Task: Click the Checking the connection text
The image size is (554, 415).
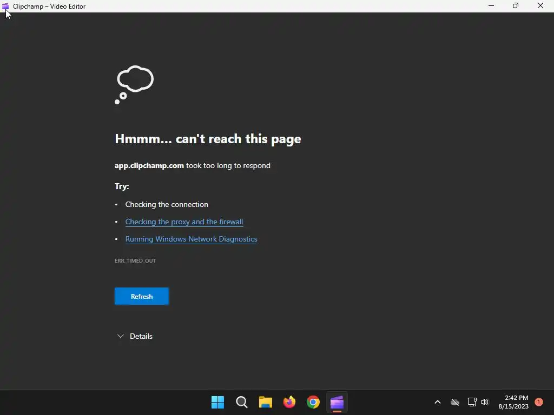Action: (167, 204)
